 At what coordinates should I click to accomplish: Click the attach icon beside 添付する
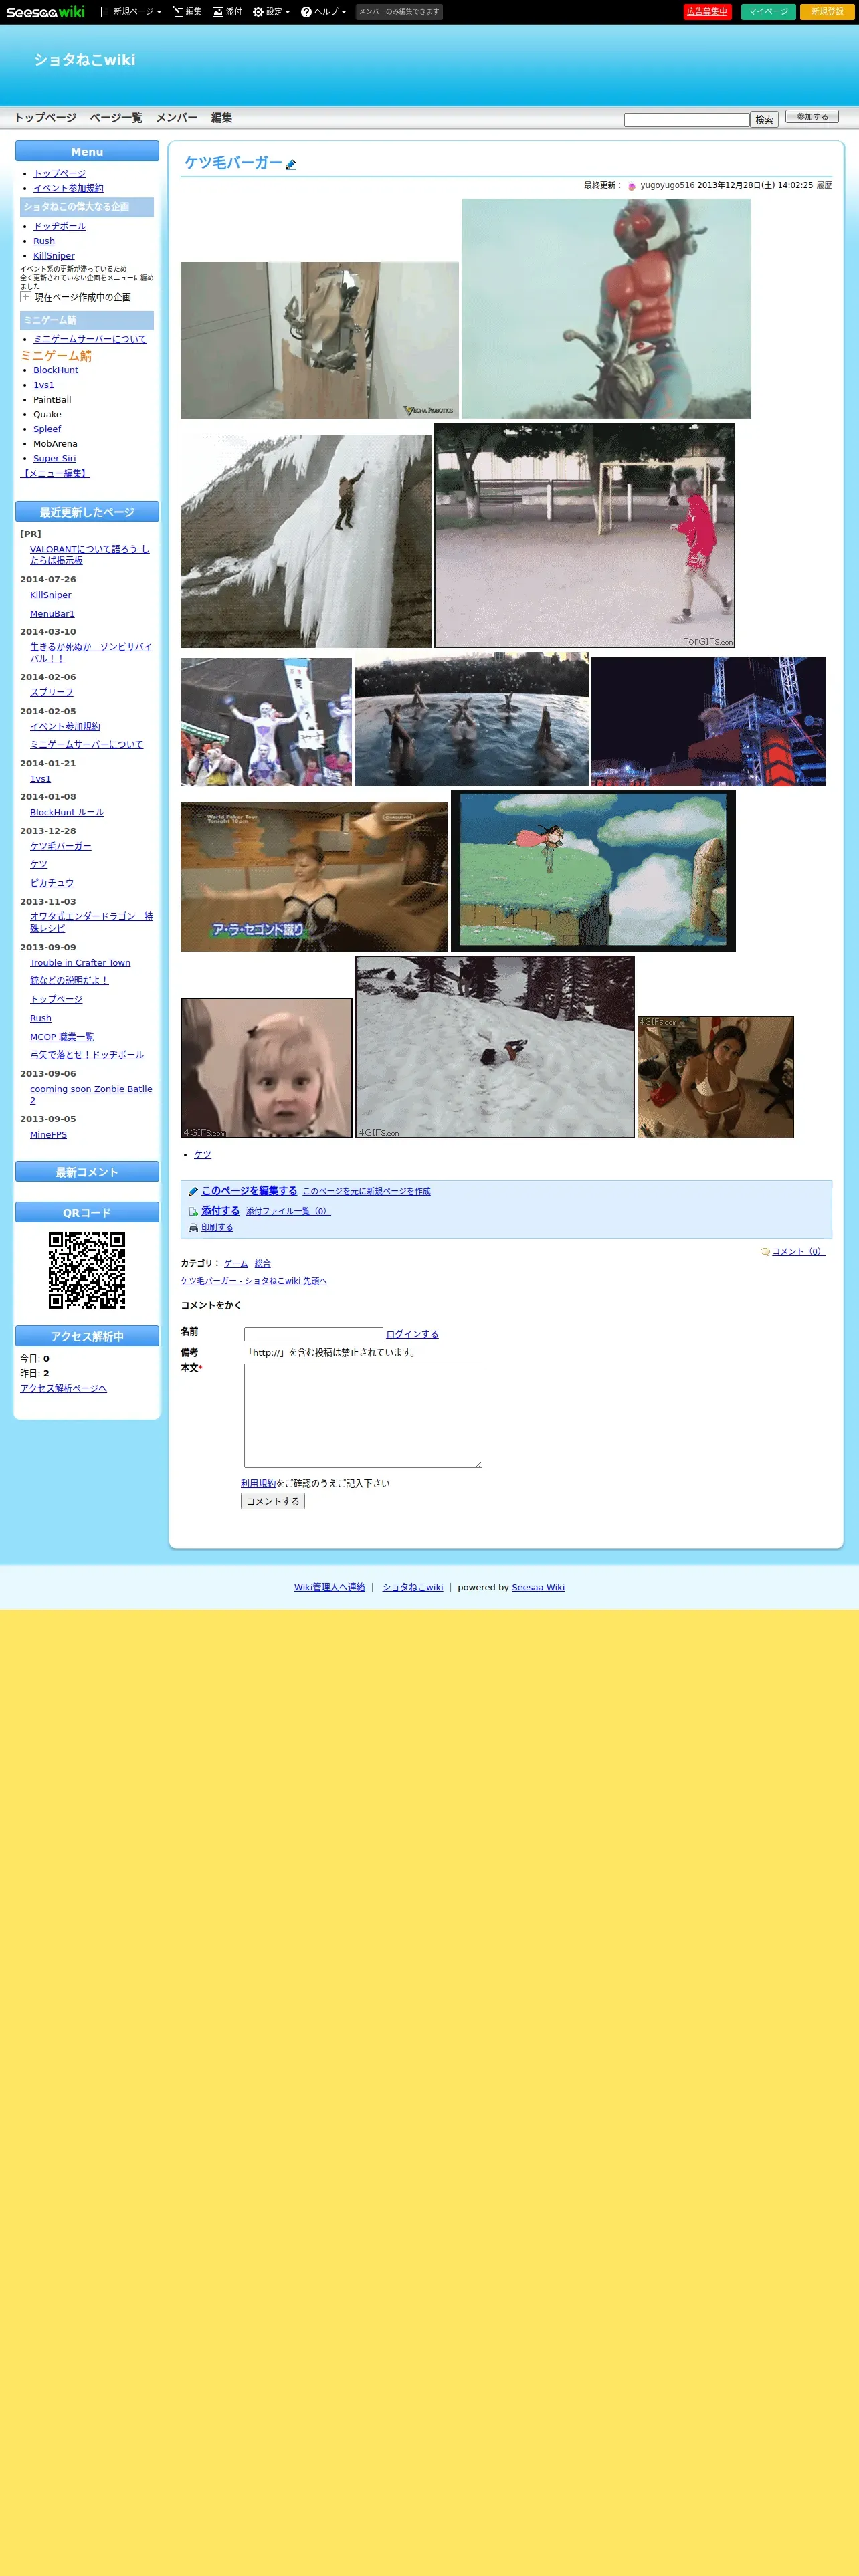click(193, 1211)
